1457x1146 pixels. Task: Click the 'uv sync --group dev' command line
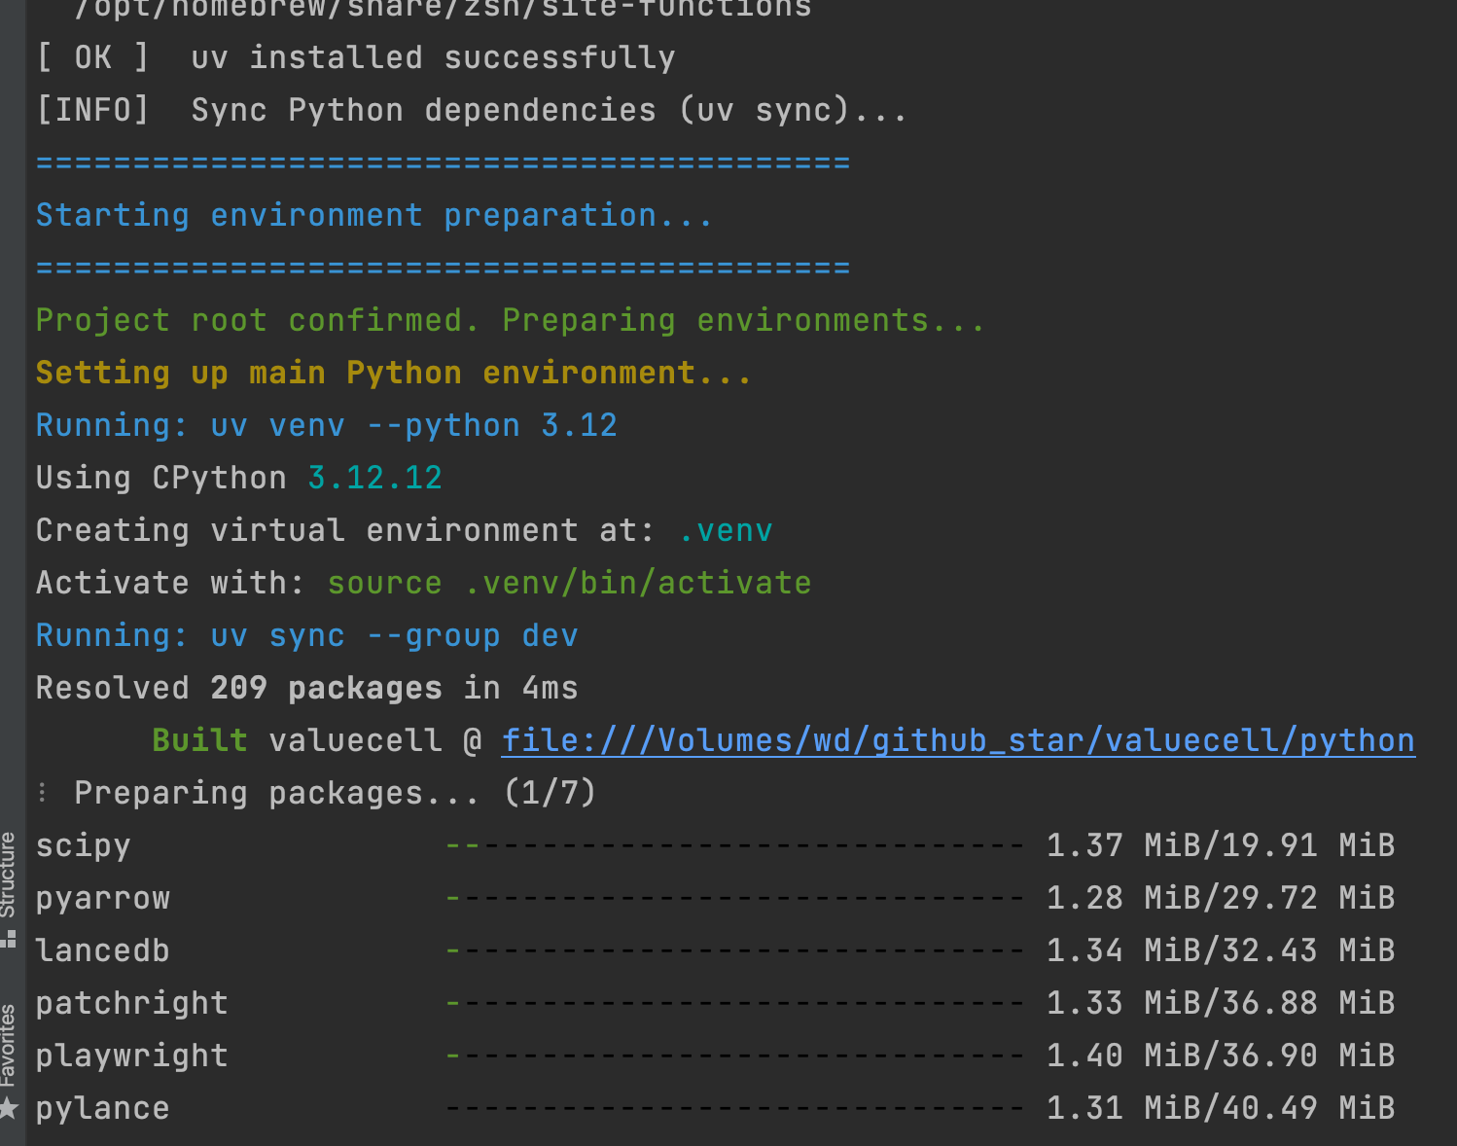394,635
